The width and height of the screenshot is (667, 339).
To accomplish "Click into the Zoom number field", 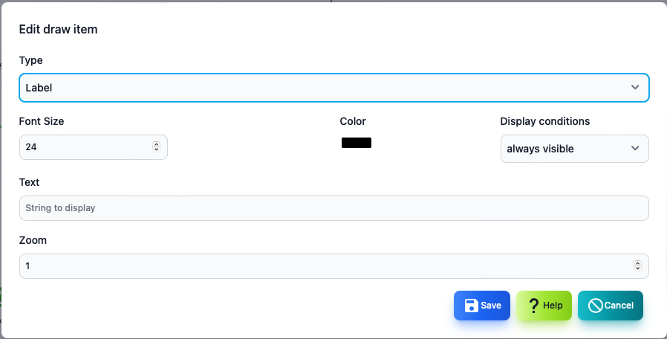I will click(334, 266).
